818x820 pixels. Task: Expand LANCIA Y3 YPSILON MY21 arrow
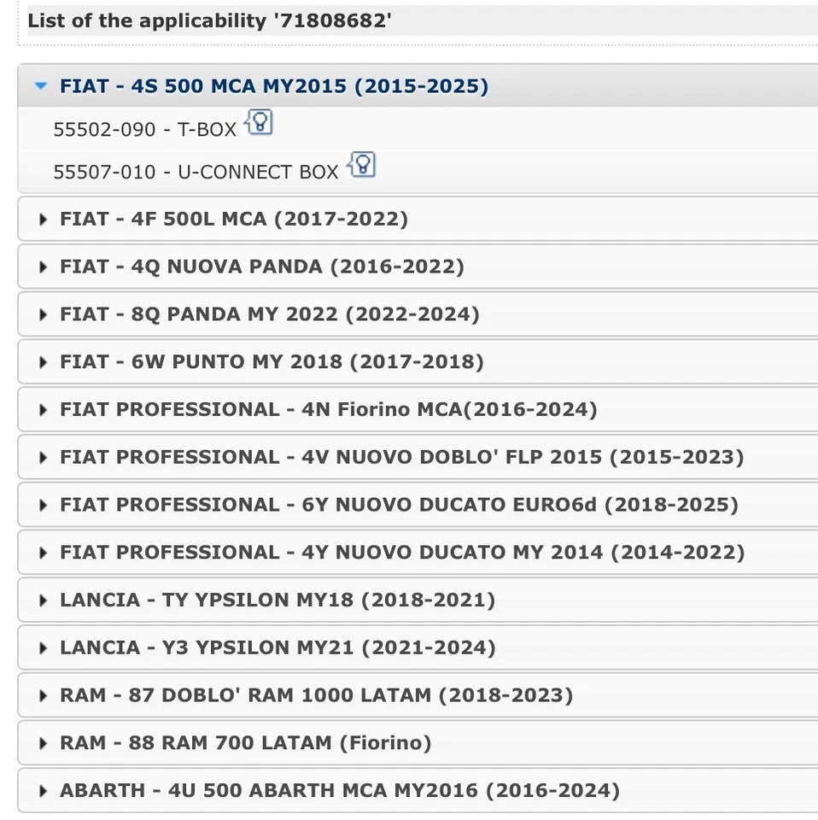pos(43,648)
